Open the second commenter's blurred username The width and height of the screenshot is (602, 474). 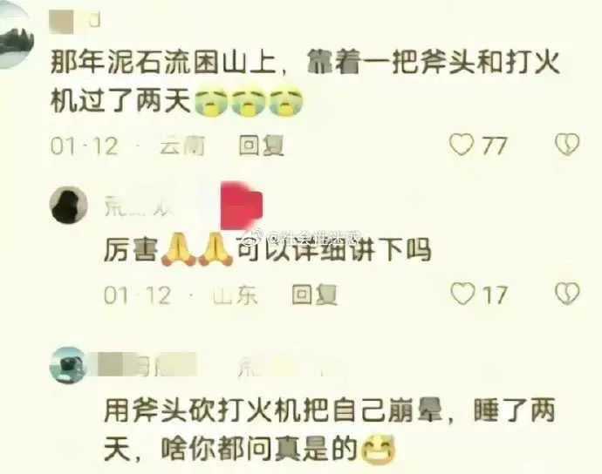point(139,207)
